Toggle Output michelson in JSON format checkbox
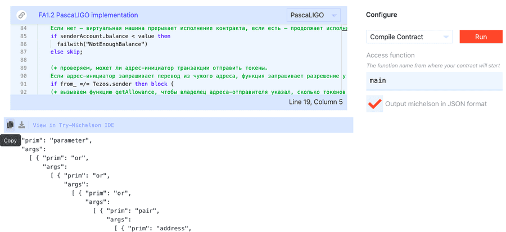506x232 pixels. (x=374, y=104)
